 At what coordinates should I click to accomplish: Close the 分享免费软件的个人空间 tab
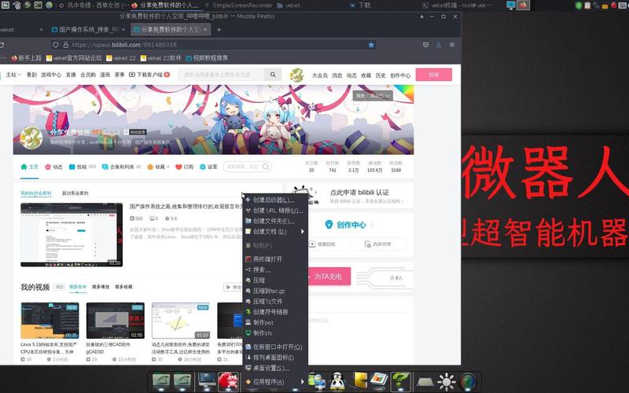pos(205,30)
